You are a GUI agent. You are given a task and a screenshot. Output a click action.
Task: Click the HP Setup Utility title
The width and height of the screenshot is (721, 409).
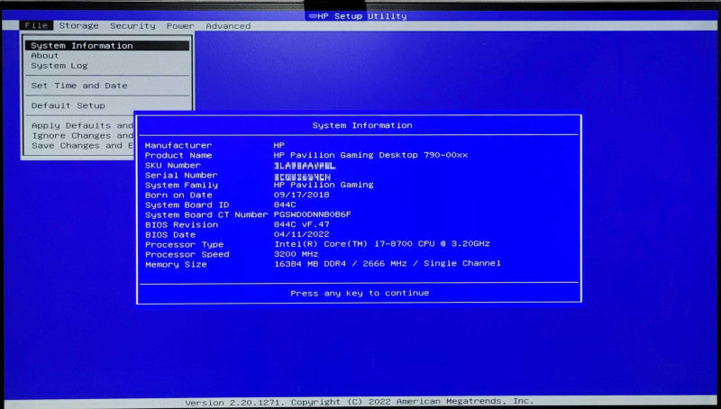point(362,16)
